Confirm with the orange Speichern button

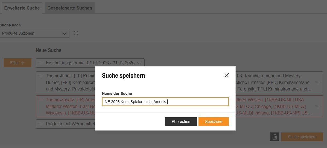click(214, 122)
